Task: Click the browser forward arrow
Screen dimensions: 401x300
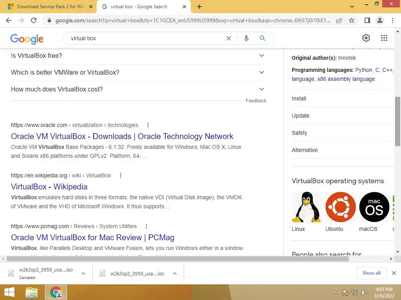Action: tap(21, 20)
